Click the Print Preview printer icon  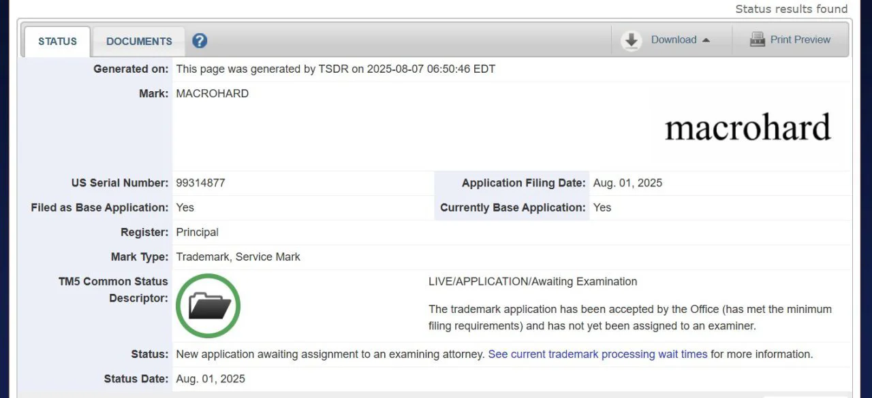pyautogui.click(x=757, y=39)
